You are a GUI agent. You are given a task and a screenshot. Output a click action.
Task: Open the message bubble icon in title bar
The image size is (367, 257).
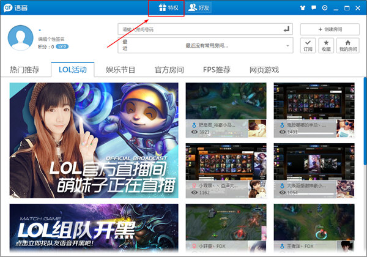[313, 8]
